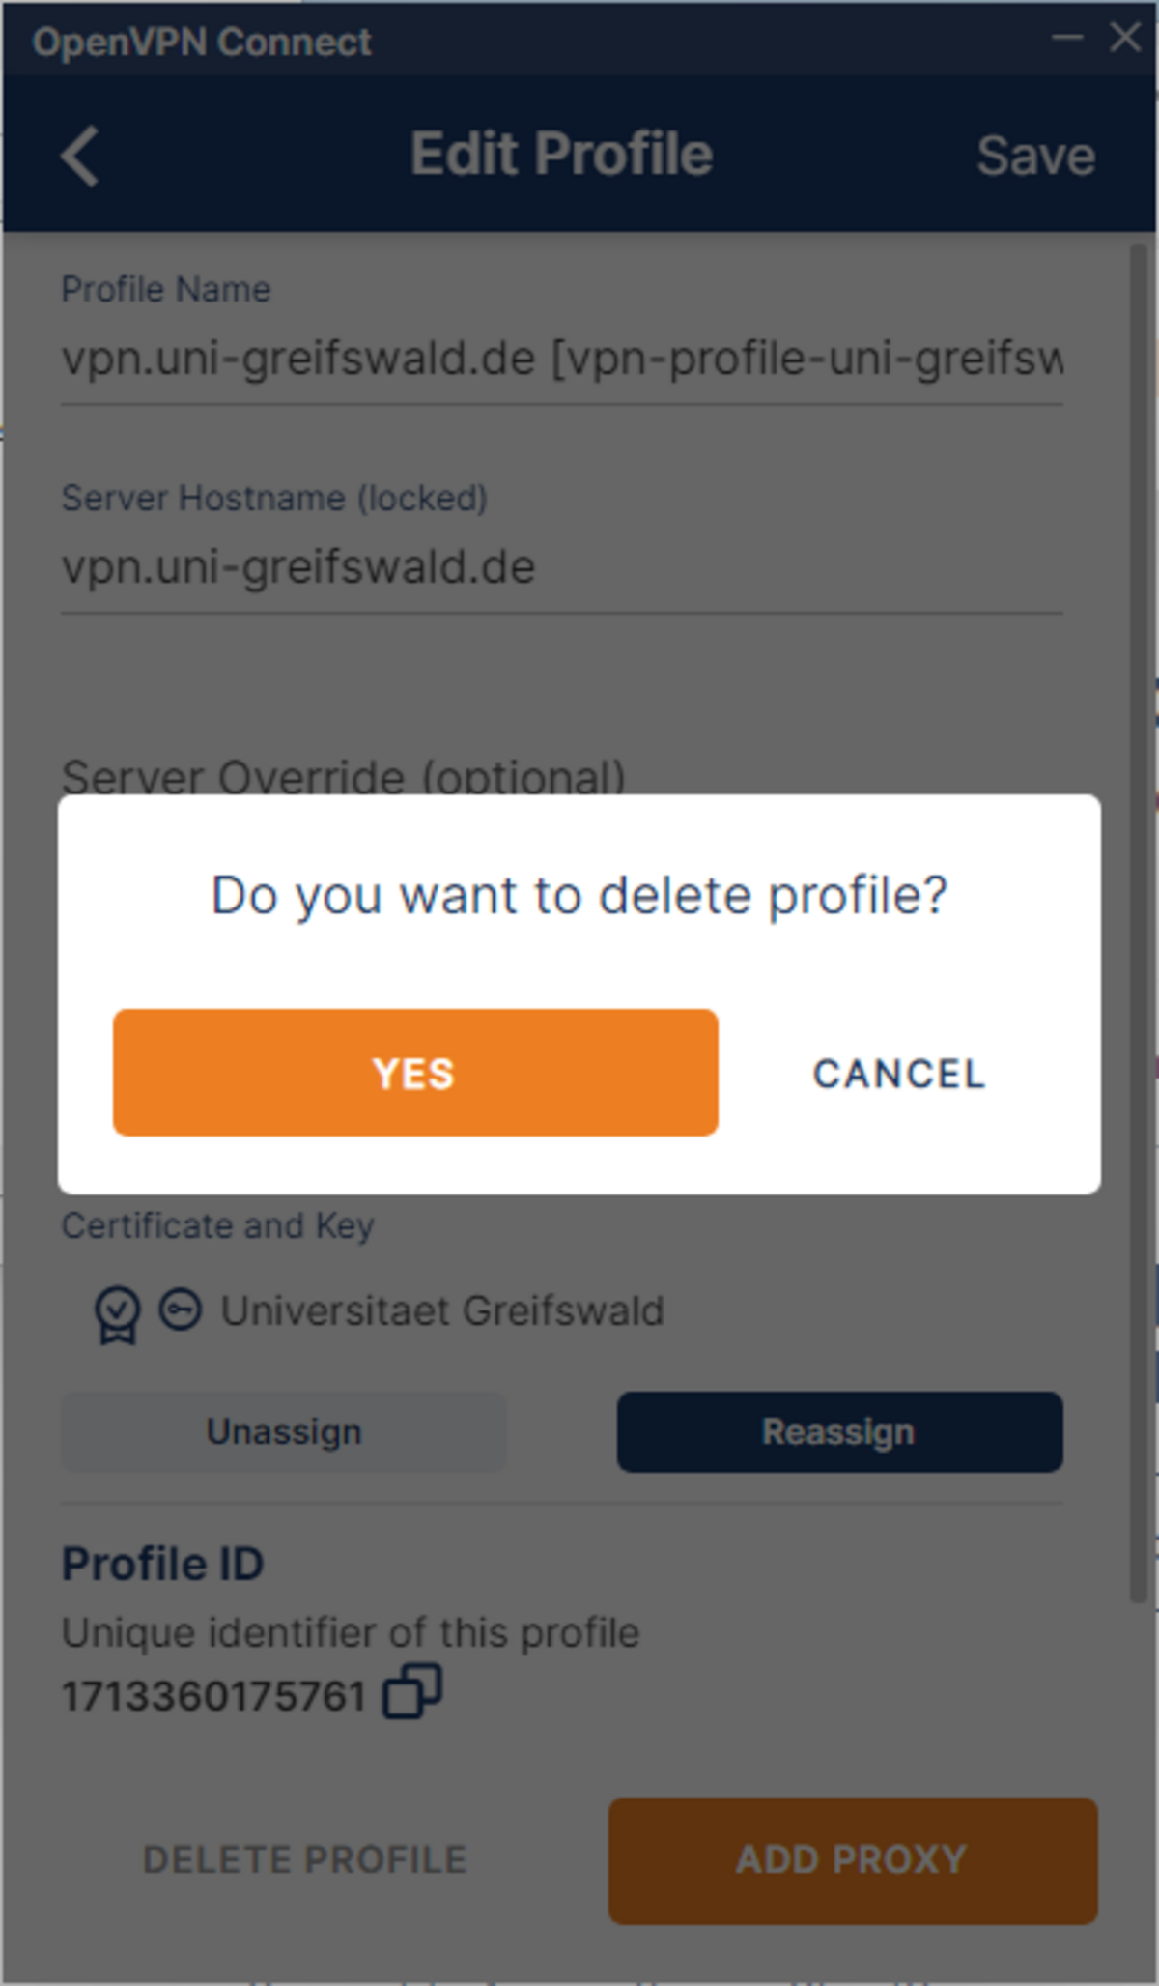Click the Profile Name text field
Screen dimensions: 1159x1986
(x=561, y=359)
